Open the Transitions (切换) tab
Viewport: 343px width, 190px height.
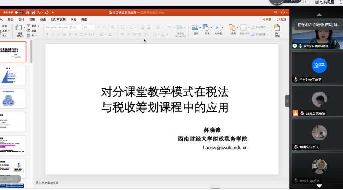point(32,19)
